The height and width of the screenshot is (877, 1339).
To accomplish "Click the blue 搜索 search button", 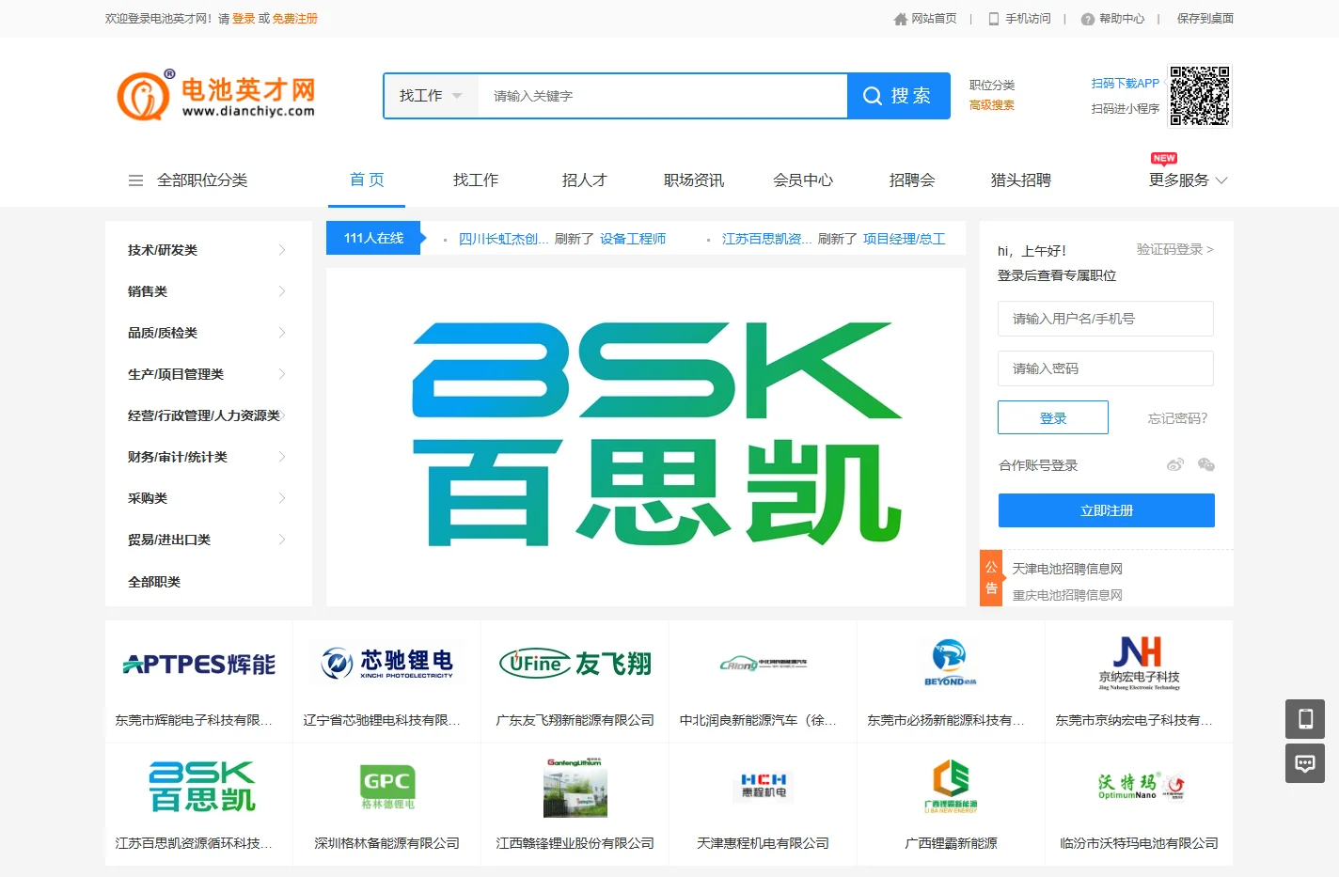I will coord(898,96).
